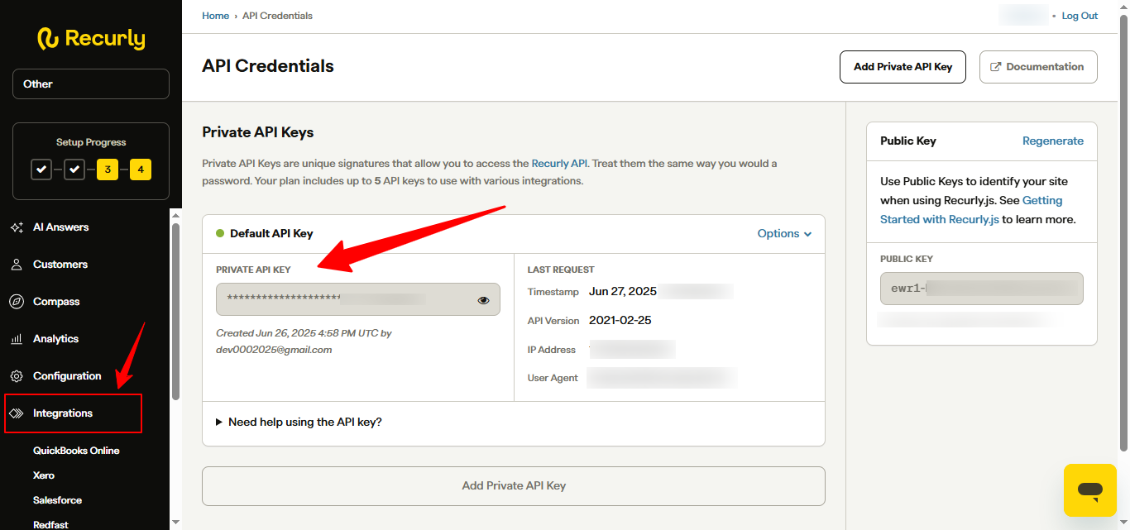Expand "Need help using the API key?"

[x=299, y=422]
